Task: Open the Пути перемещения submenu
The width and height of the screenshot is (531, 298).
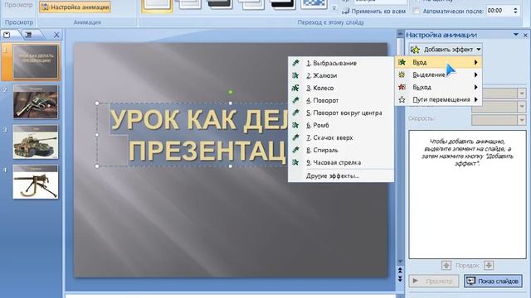Action: [x=438, y=99]
